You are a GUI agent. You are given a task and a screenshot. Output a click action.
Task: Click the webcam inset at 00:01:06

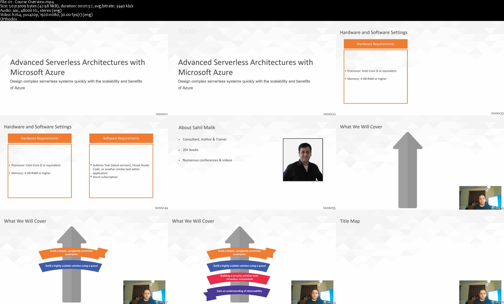[480, 198]
